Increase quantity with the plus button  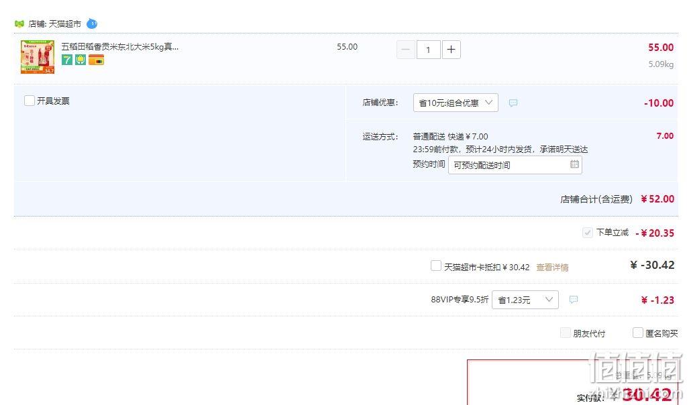click(x=452, y=50)
